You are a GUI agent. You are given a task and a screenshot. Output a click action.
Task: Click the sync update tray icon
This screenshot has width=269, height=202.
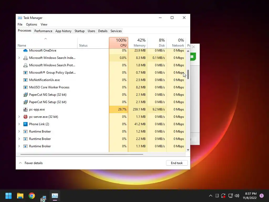[223, 196]
